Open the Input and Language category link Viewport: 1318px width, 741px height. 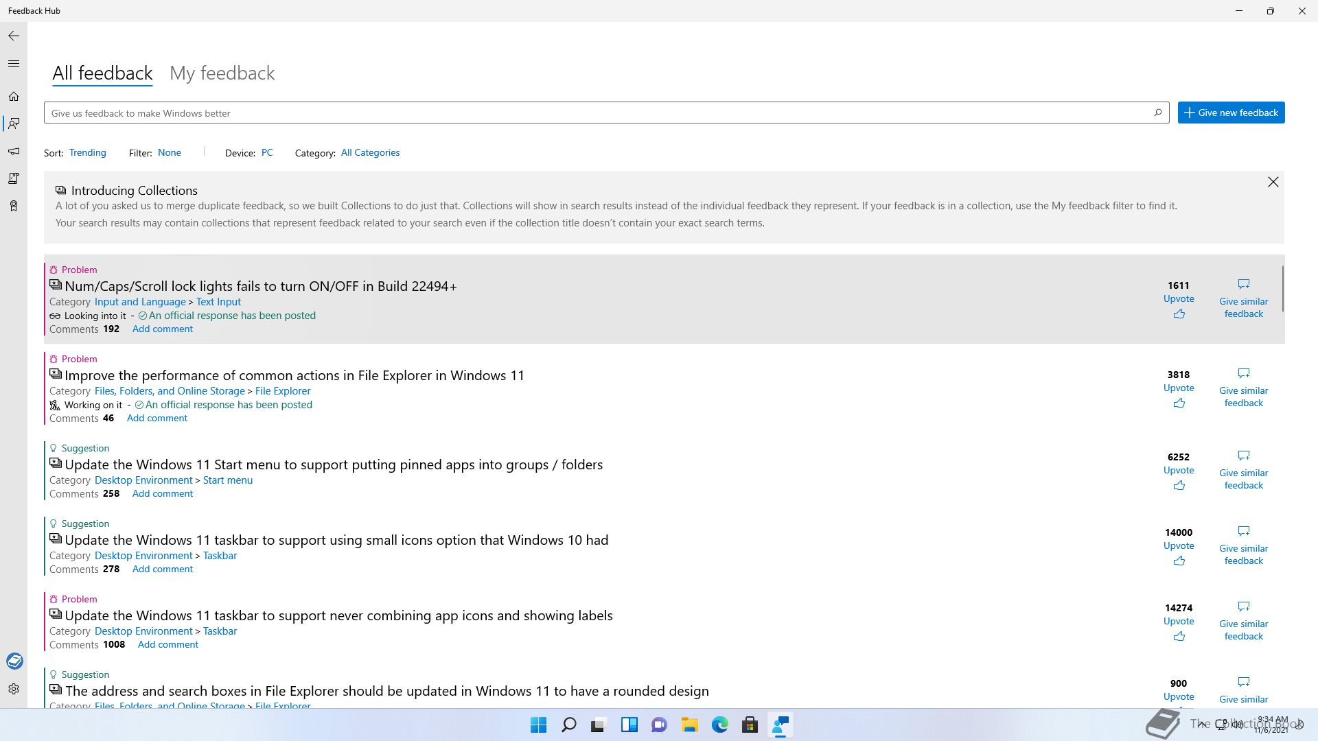[140, 302]
